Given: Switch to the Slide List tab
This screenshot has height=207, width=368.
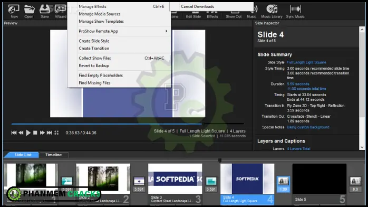Looking at the screenshot, I should pos(23,155).
